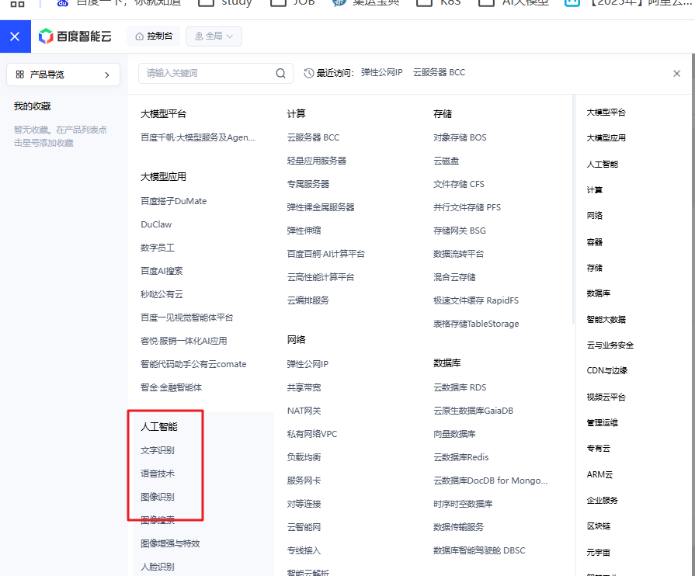
Task: Open the study bookmark folder
Action: pyautogui.click(x=225, y=4)
